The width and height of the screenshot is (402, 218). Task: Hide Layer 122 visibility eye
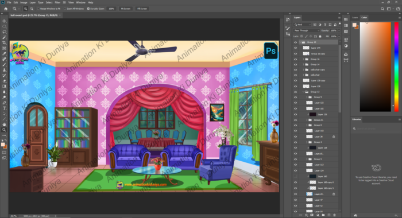[x=295, y=103]
